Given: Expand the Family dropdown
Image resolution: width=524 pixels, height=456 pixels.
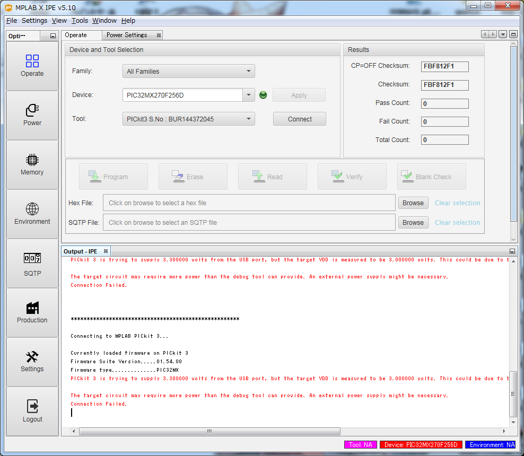Looking at the screenshot, I should click(249, 71).
